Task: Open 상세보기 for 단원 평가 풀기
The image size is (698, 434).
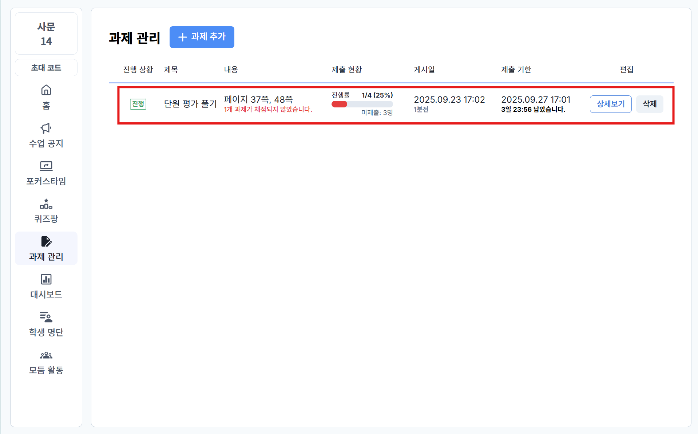Action: click(610, 104)
